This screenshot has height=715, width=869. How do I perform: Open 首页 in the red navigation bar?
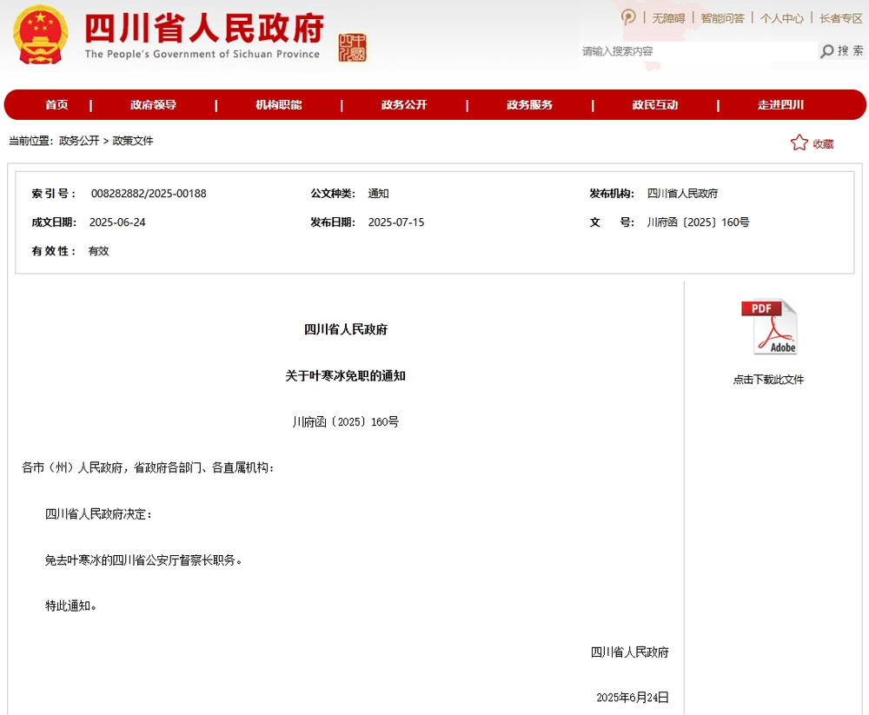tap(56, 105)
